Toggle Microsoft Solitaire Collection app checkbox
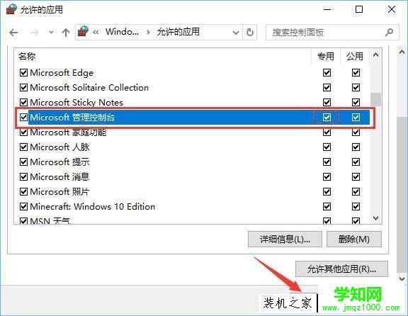This screenshot has height=316, width=408. [23, 87]
